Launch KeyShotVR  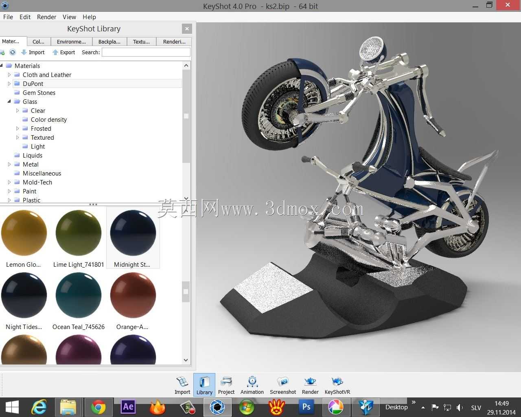click(x=337, y=385)
